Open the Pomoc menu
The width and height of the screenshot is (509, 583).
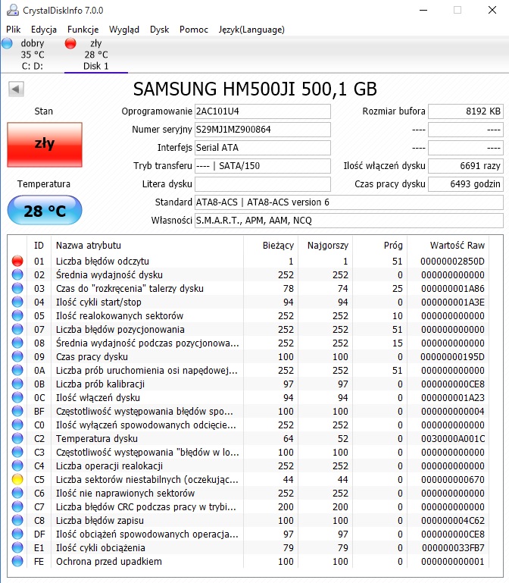pyautogui.click(x=194, y=30)
